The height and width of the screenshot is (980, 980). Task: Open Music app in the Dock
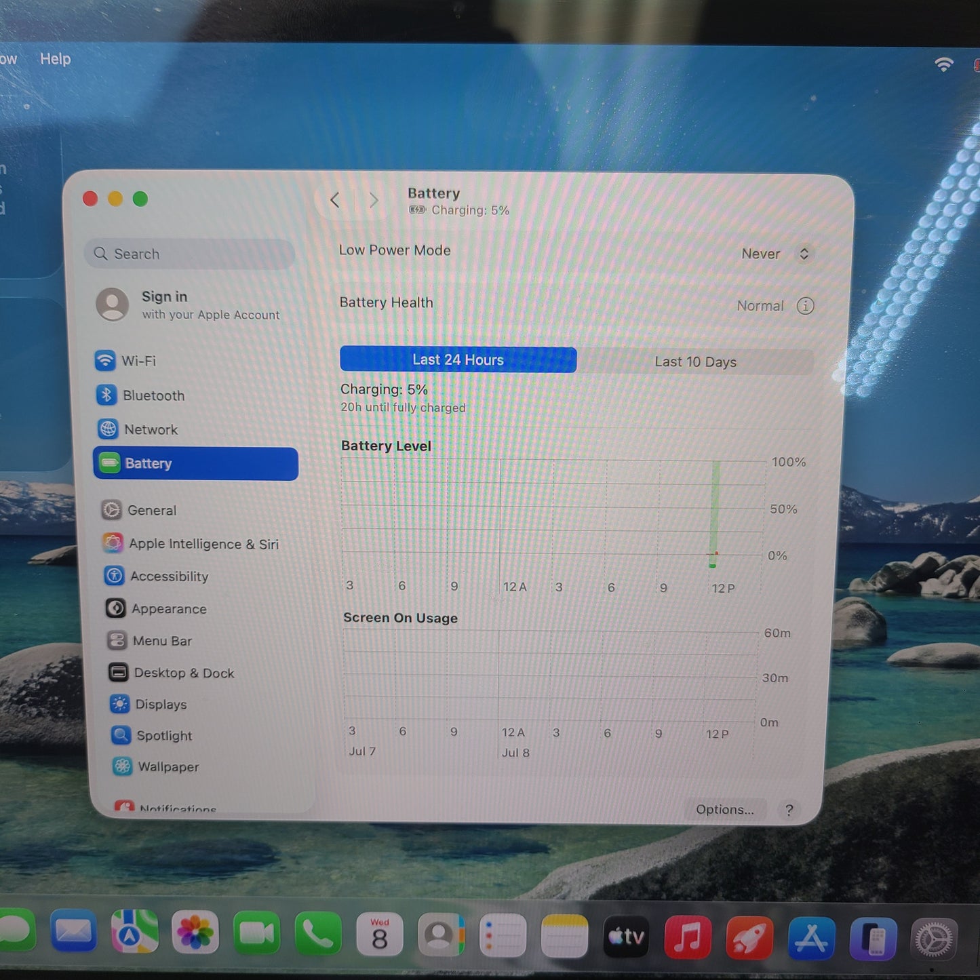[x=688, y=938]
